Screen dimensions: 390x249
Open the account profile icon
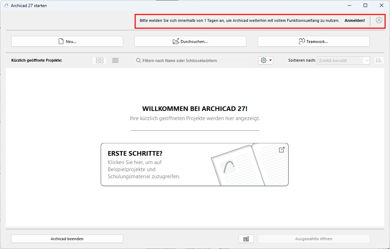pos(379,20)
